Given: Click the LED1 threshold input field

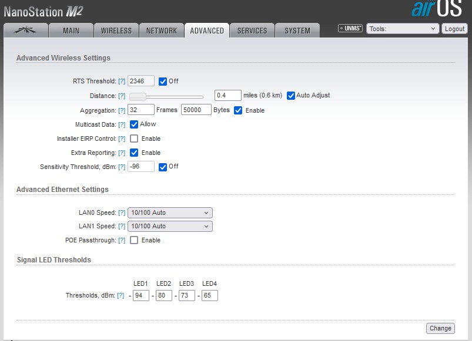Looking at the screenshot, I should click(x=141, y=295).
